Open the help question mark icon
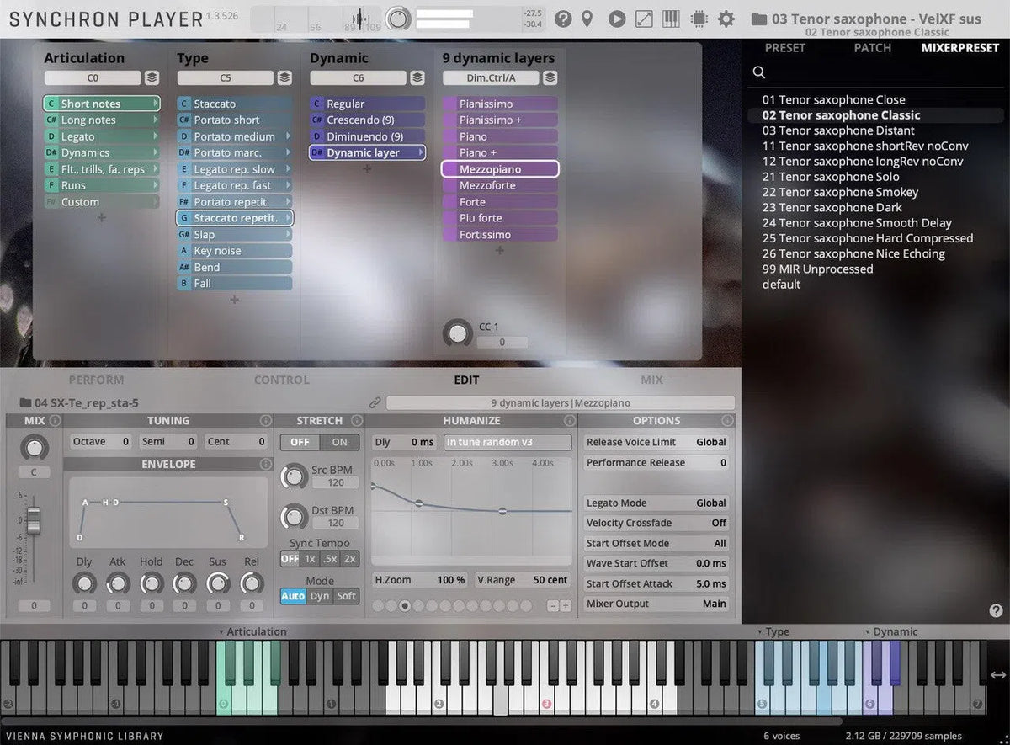 pyautogui.click(x=563, y=19)
